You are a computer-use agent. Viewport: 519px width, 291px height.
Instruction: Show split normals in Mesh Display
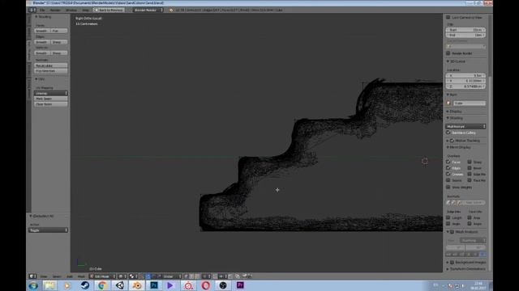tap(453, 203)
